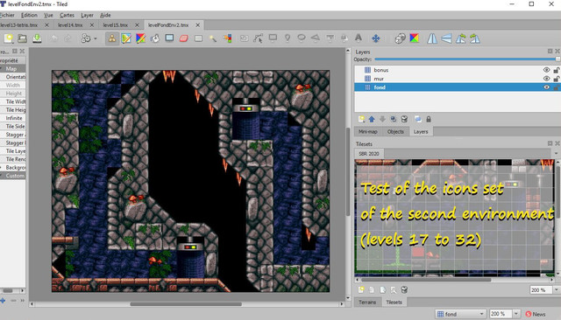
Task: Open the fond layer dropdown in status bar
Action: tap(460, 314)
